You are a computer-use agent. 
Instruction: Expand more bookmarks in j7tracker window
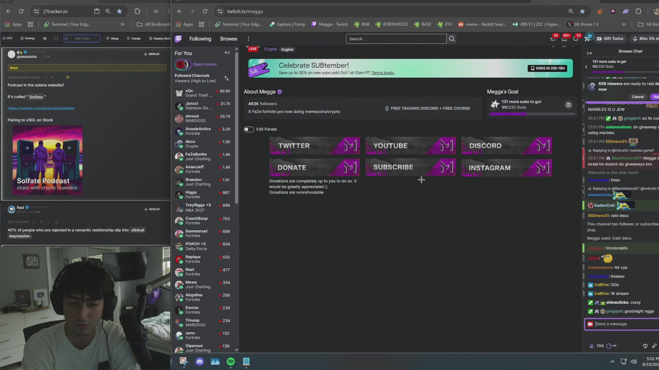tap(123, 24)
